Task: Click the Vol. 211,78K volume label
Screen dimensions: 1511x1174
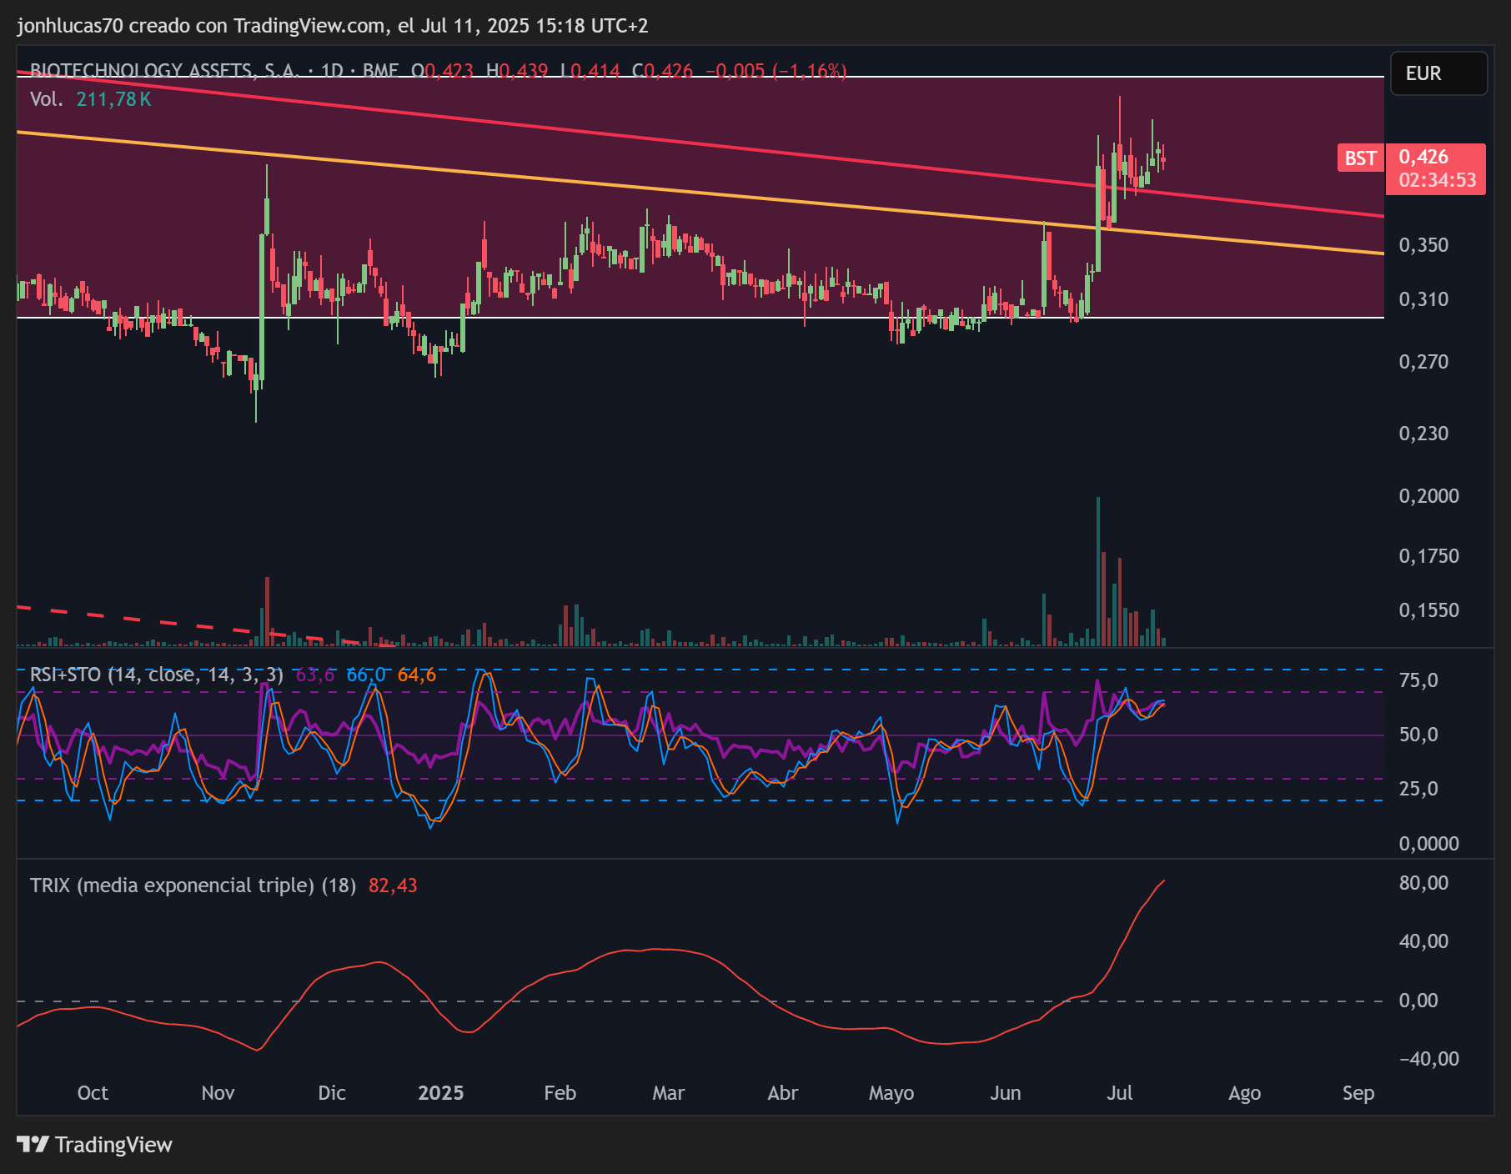Action: pyautogui.click(x=91, y=99)
